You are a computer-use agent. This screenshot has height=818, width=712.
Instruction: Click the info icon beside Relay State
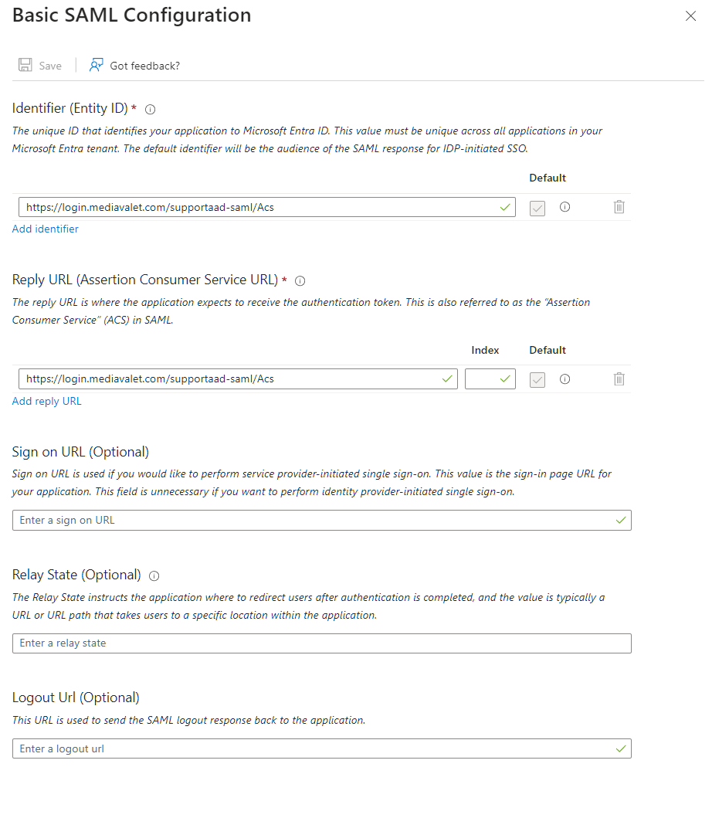pos(154,575)
